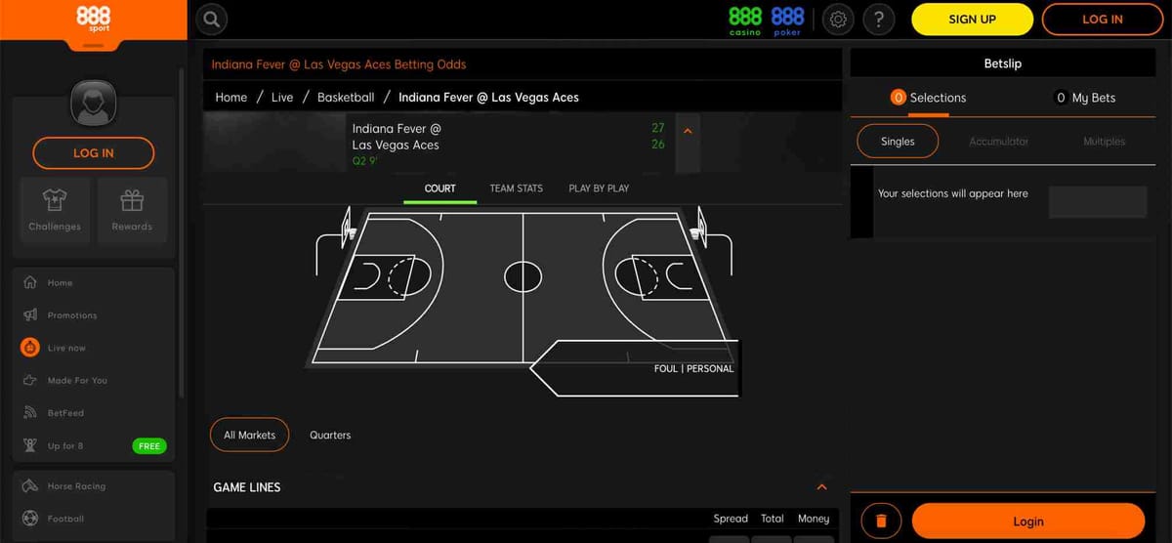Click the sidebar vertical scrollbar
The width and height of the screenshot is (1172, 543).
tap(181, 231)
